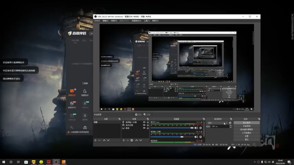
Task: Mute speaker icon of microphone mixer track
Action: [x=196, y=128]
